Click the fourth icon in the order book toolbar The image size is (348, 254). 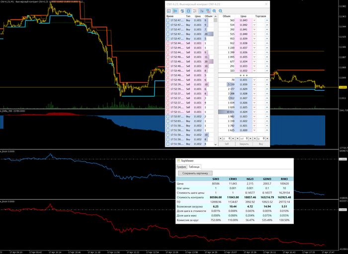point(188,11)
